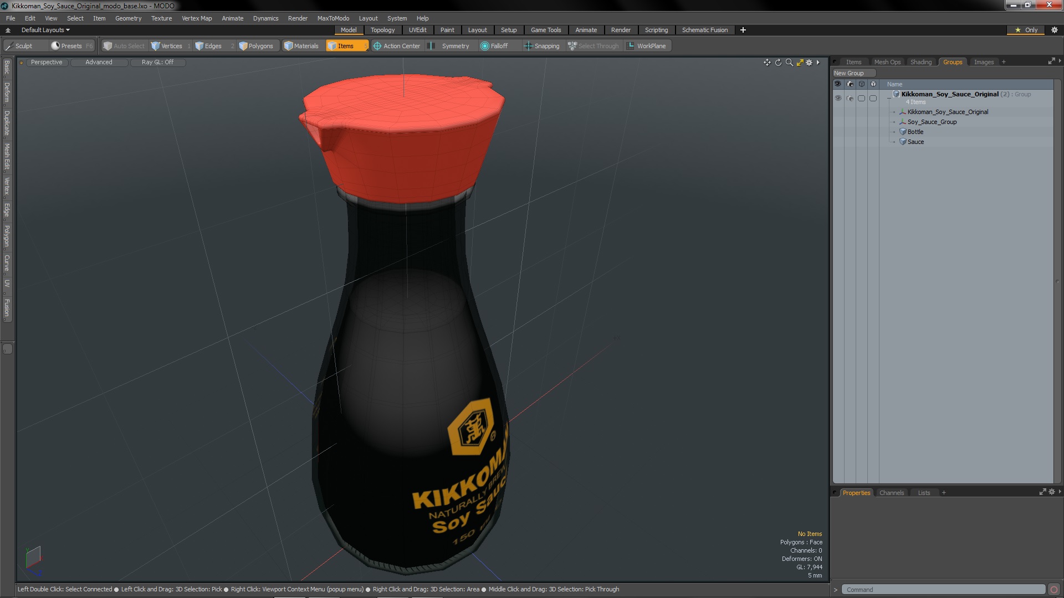The height and width of the screenshot is (598, 1064).
Task: Click the record button beside Command field
Action: [1054, 590]
